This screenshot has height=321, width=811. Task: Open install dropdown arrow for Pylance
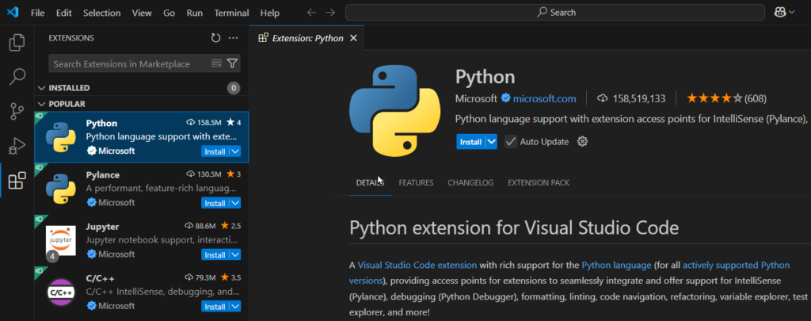pyautogui.click(x=234, y=203)
